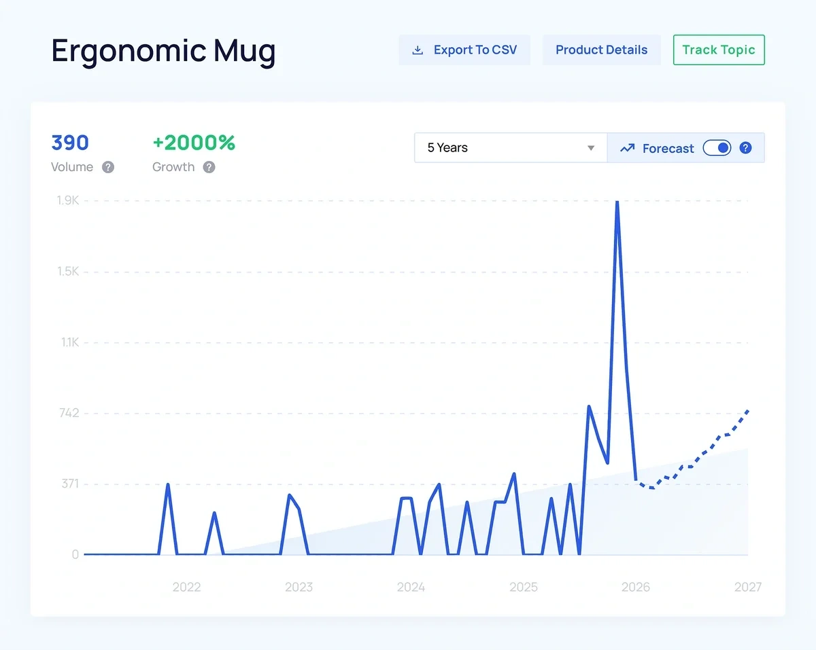Click the 2024 label on the x-axis
Screen dimensions: 816x650
click(x=411, y=587)
